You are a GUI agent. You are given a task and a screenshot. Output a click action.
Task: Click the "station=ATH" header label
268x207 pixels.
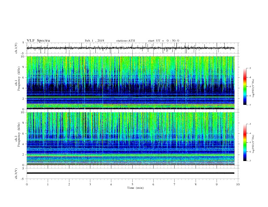[x=126, y=41]
